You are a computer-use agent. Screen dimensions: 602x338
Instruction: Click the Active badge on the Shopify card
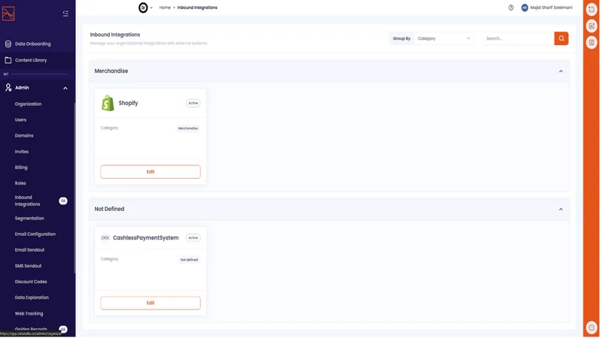coord(193,103)
